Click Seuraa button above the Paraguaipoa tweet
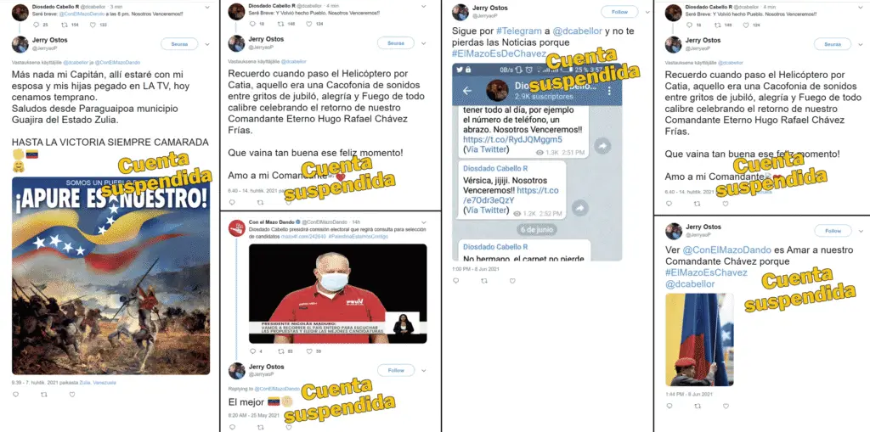The width and height of the screenshot is (870, 432). (179, 44)
